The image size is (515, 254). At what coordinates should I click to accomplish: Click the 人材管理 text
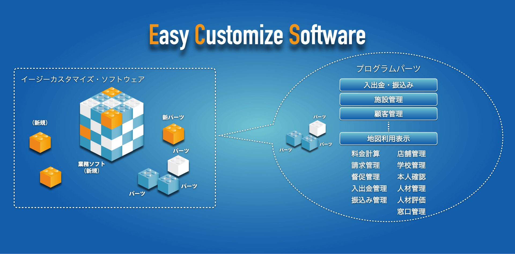[x=411, y=188]
